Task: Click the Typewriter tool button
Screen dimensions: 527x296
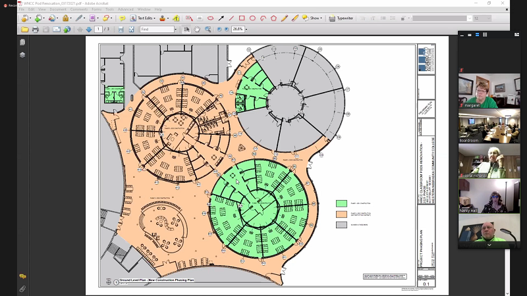Action: point(342,18)
